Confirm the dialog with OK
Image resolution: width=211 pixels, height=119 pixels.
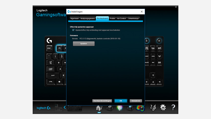pyautogui.click(x=121, y=101)
